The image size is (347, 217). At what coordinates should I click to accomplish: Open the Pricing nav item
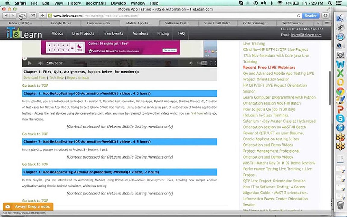coord(163,33)
